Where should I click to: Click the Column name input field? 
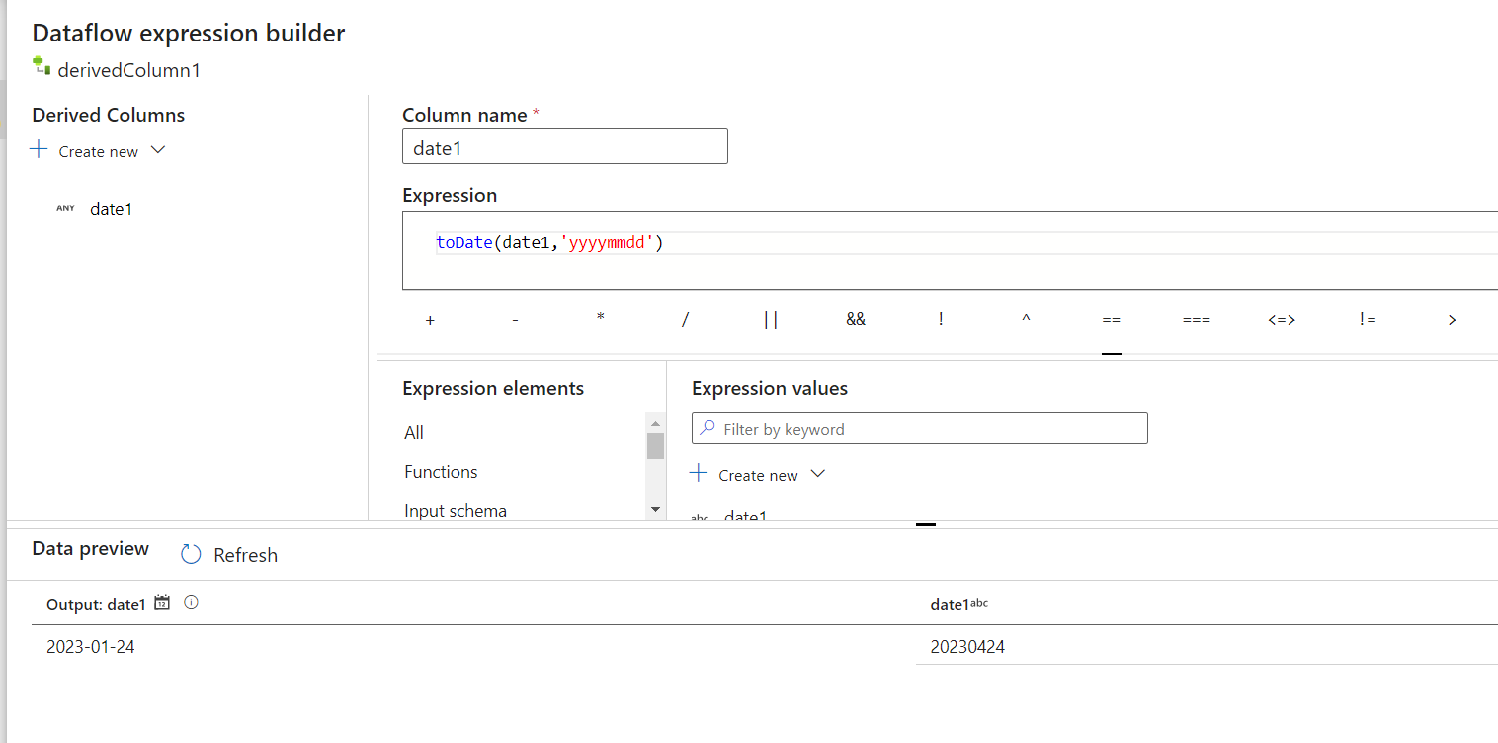tap(564, 146)
